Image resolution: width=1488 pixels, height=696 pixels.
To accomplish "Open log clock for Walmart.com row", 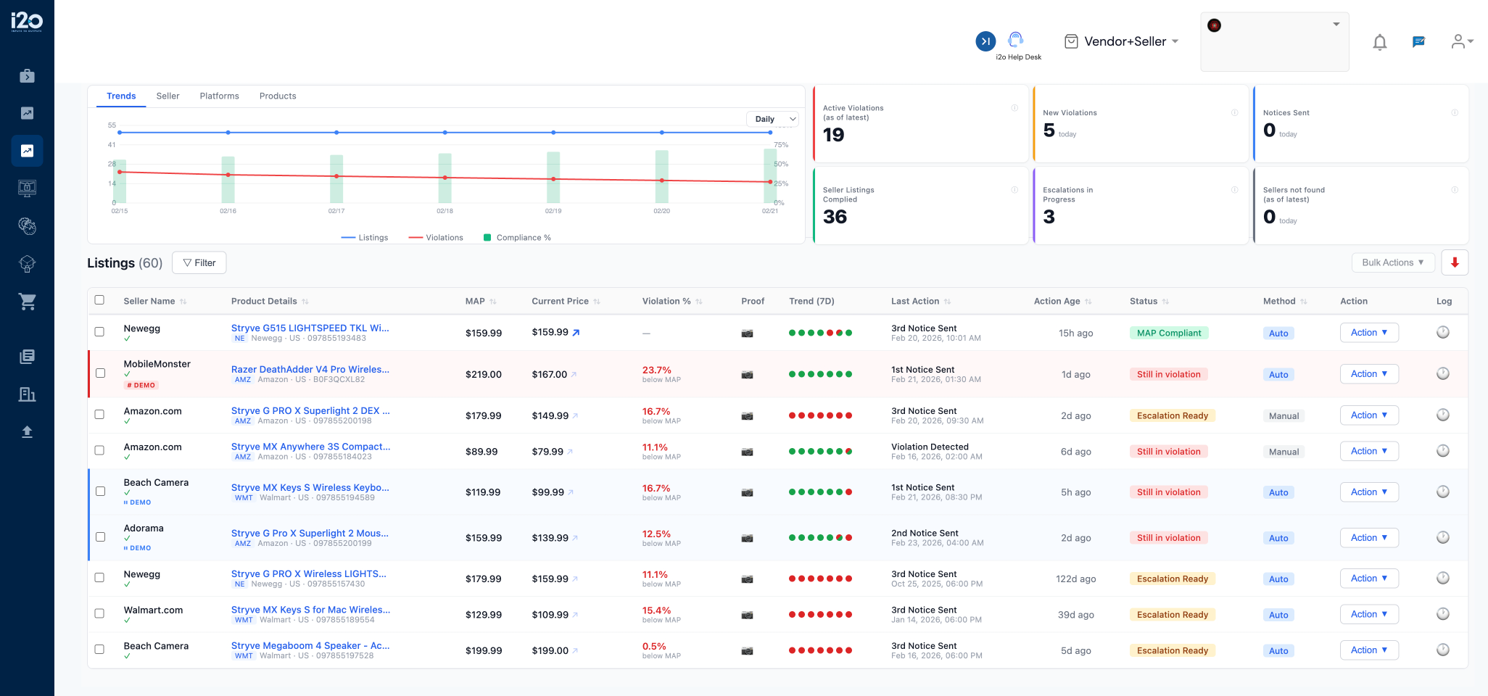I will tap(1443, 614).
